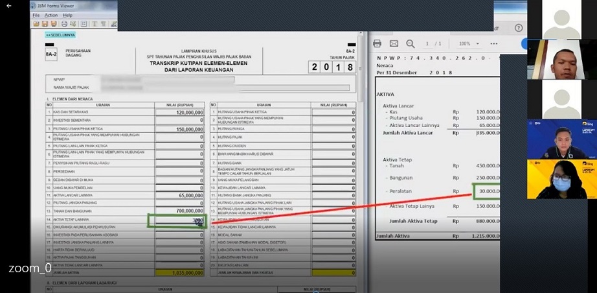Click the open folder icon in IBM Forms toolbar

point(36,24)
